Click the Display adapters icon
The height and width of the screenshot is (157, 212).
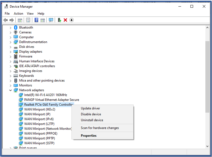click(x=16, y=52)
